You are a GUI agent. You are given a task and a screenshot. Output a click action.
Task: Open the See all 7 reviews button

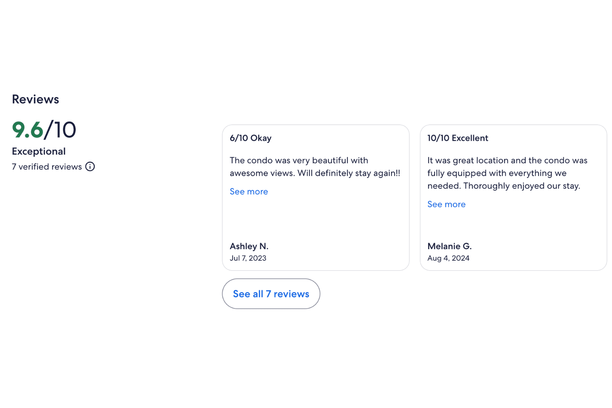pos(271,294)
